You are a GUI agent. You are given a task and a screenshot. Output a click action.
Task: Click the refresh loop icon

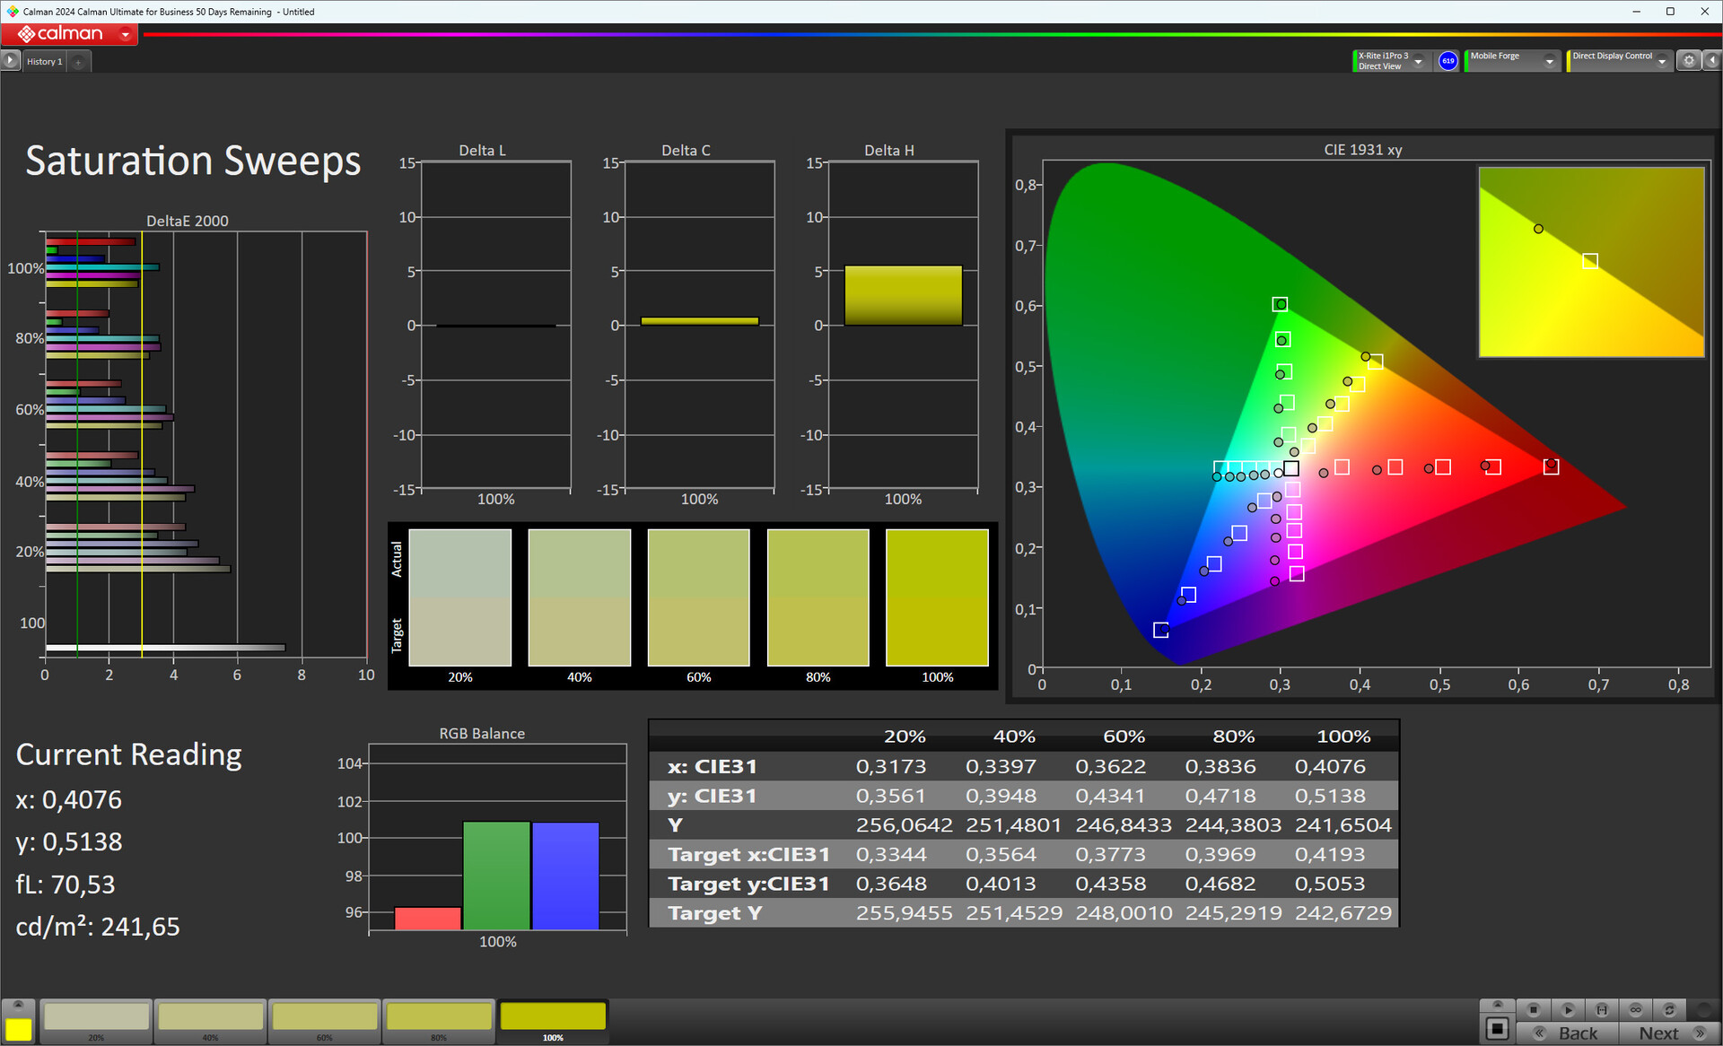point(1669,1009)
